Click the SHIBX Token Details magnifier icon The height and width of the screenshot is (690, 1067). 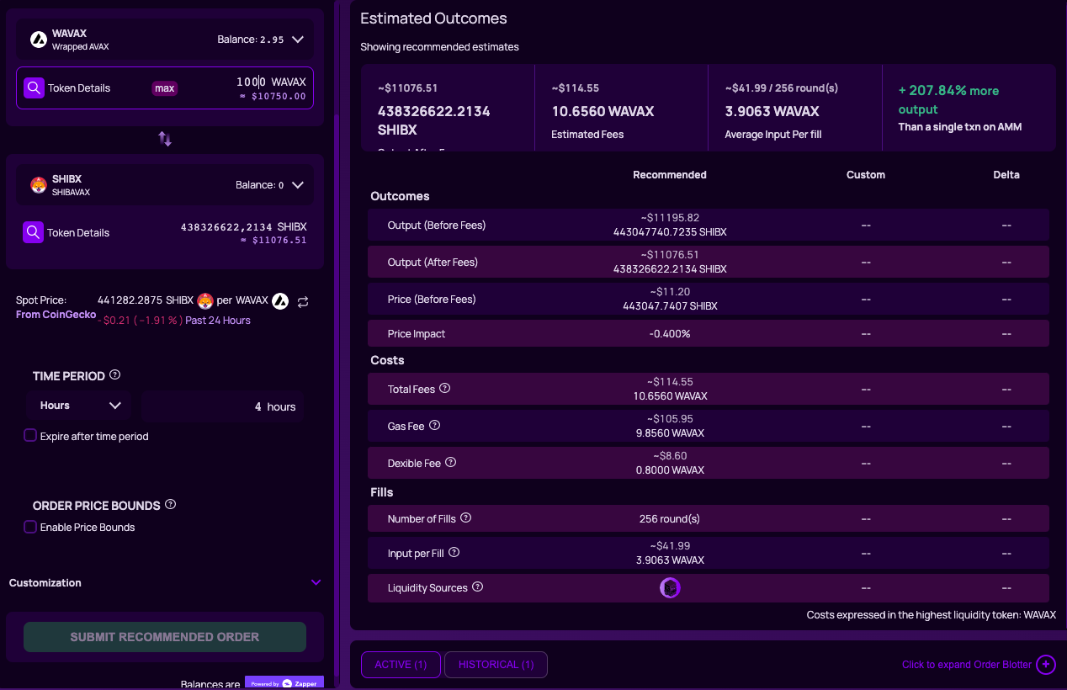(x=33, y=232)
